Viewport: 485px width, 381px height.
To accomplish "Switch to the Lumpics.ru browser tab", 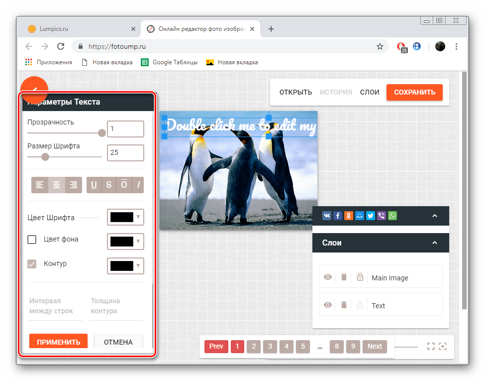I will click(80, 29).
